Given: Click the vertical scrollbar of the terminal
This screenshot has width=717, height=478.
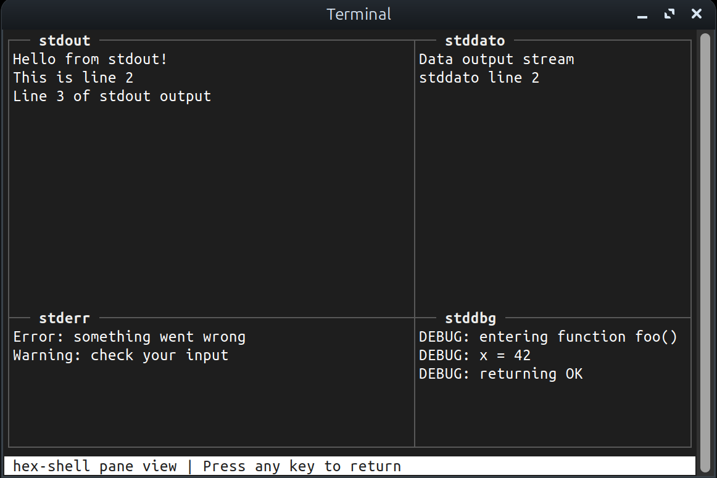Looking at the screenshot, I should 705,252.
